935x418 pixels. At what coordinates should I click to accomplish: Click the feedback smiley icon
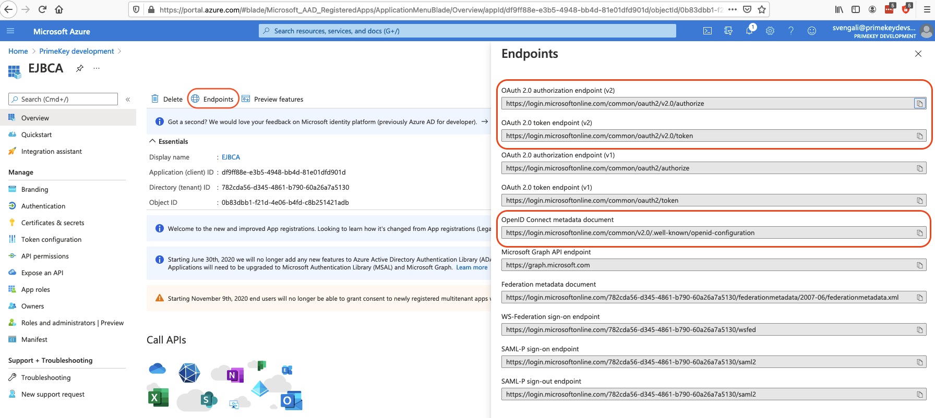[812, 31]
